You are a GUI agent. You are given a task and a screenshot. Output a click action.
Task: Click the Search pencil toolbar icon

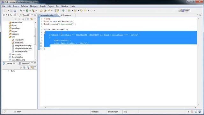point(49,11)
